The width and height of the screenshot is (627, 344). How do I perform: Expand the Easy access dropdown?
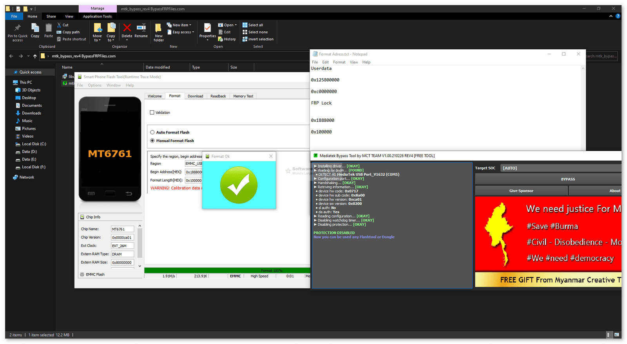click(183, 32)
